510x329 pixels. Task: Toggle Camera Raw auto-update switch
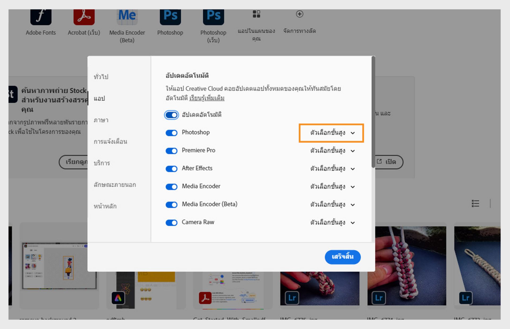click(171, 223)
